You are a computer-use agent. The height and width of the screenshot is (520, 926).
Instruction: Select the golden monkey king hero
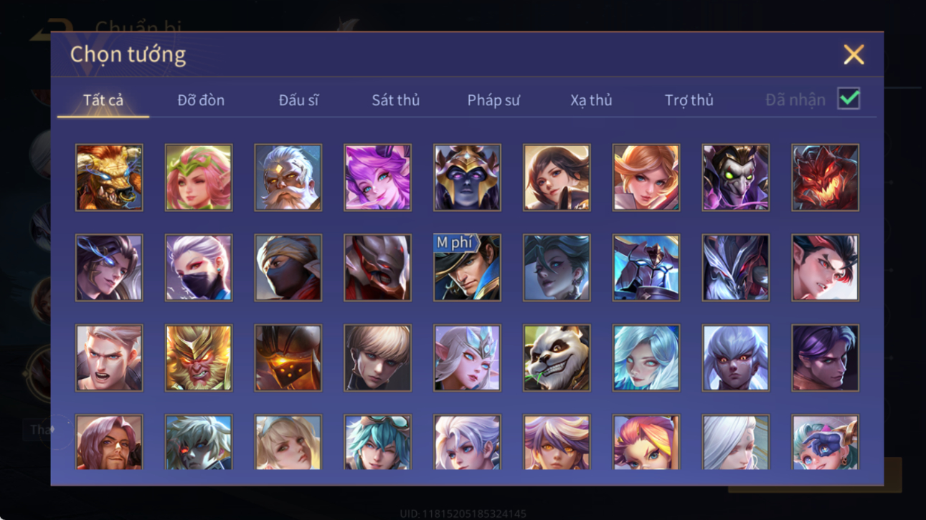(x=199, y=358)
